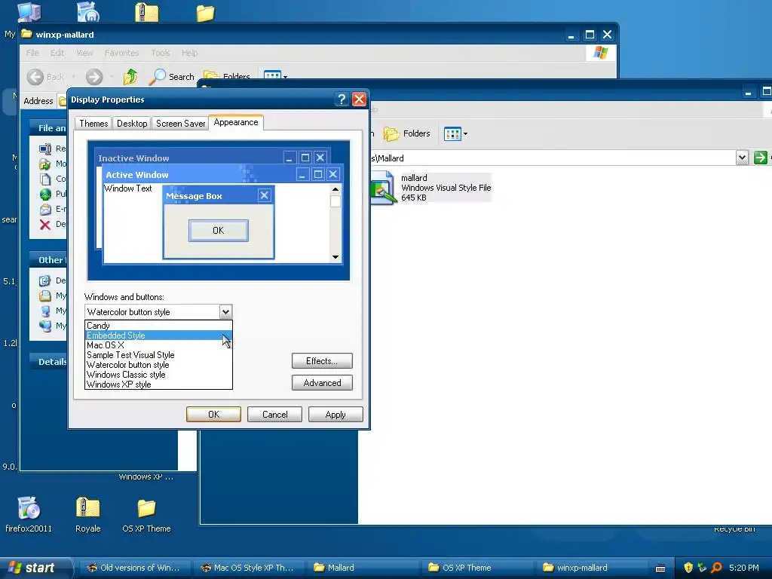Collapse the Windows and buttons combo arrow
The width and height of the screenshot is (772, 579).
[225, 311]
